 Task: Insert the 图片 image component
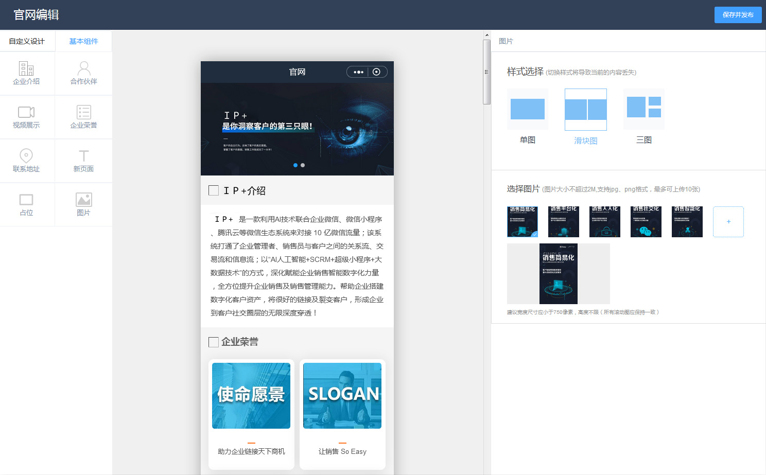83,204
